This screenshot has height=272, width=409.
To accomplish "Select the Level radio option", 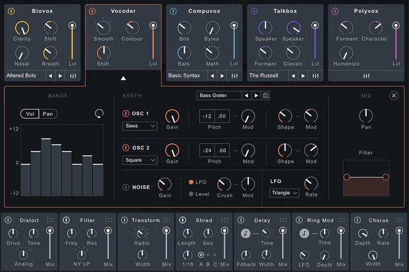I will coord(191,194).
